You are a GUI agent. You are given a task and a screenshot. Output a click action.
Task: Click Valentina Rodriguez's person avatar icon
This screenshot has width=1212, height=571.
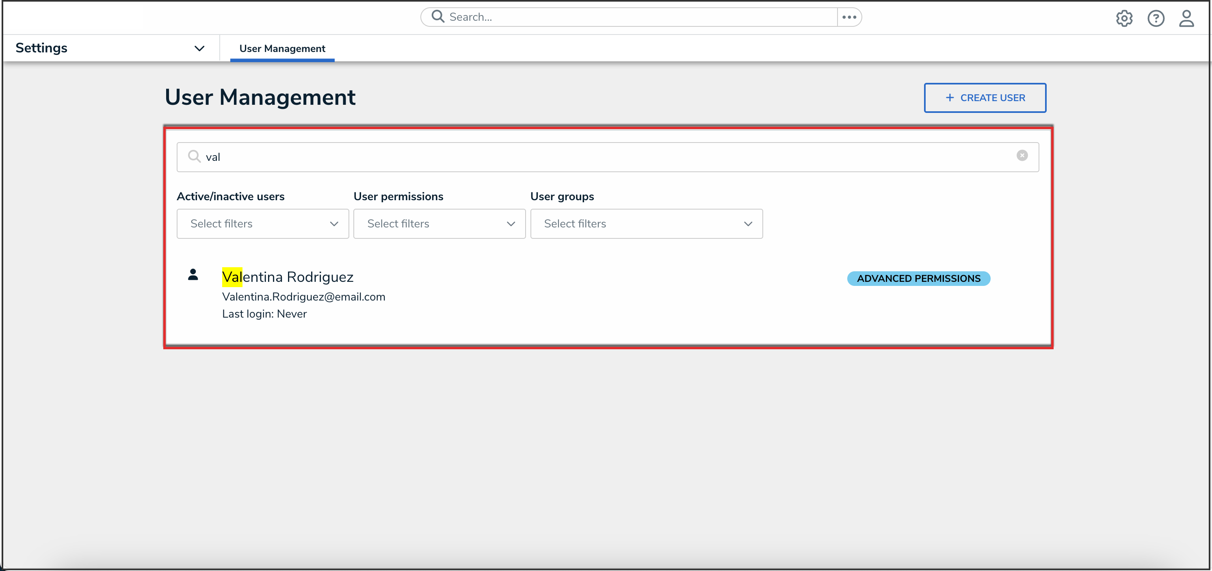193,275
